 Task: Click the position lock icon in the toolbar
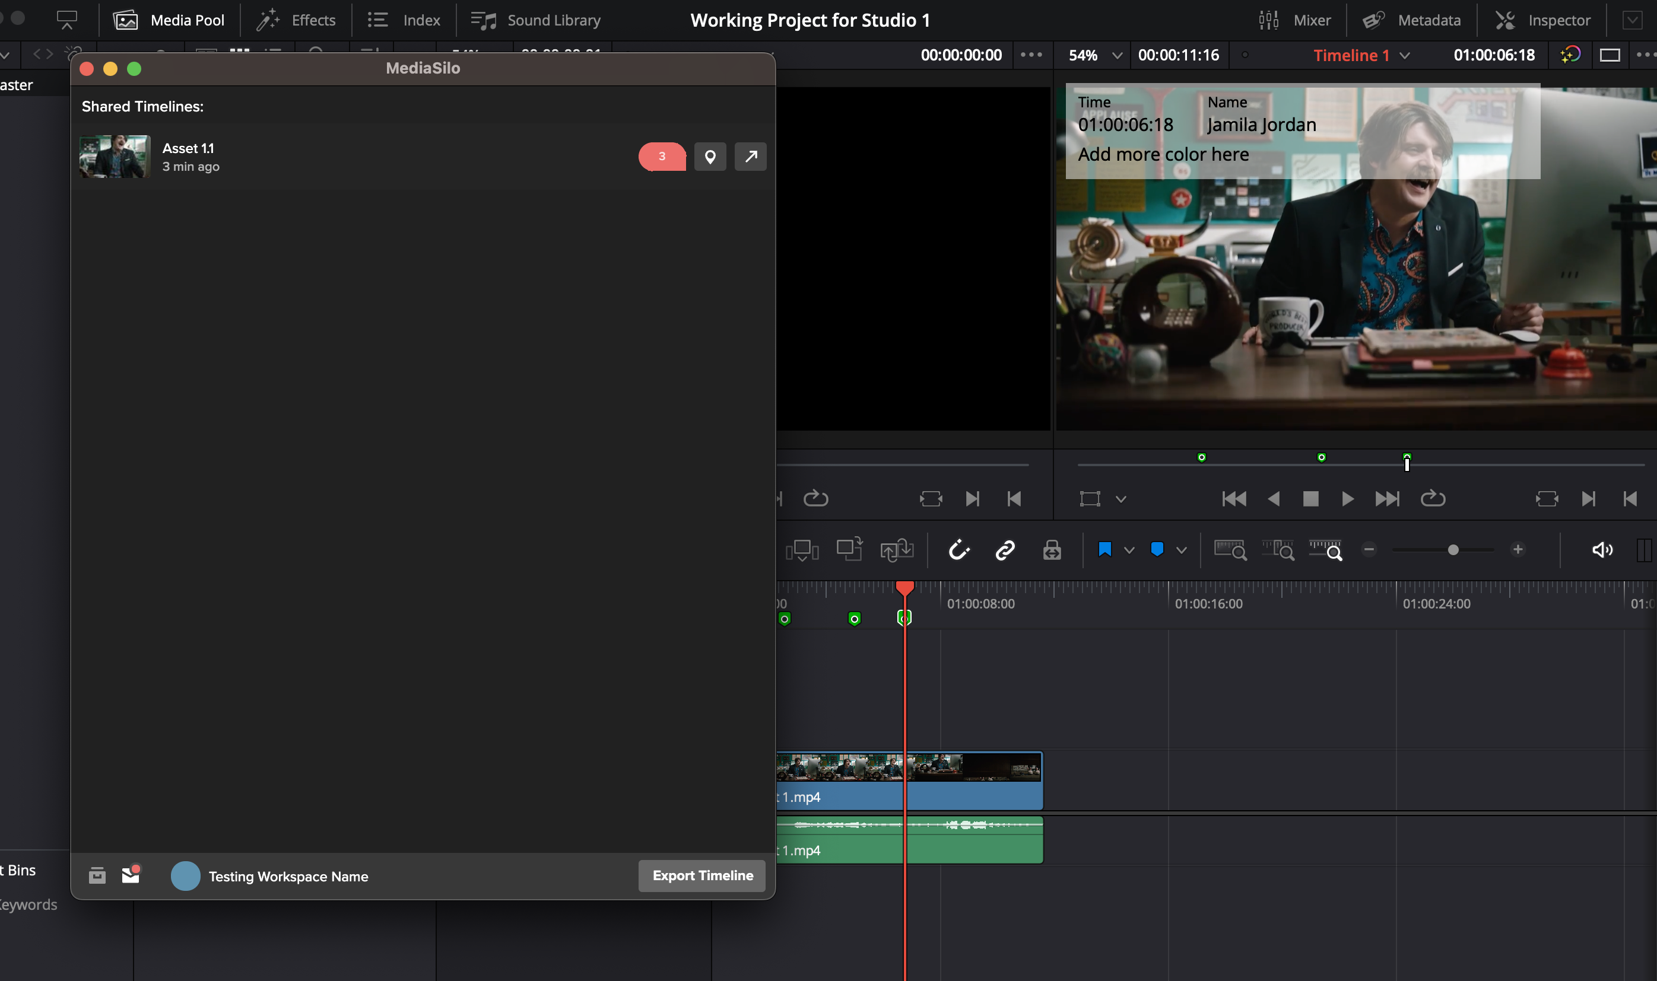(1052, 549)
